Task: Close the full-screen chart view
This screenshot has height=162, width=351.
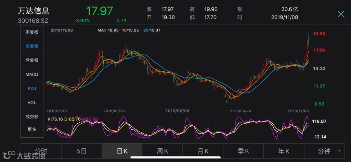Action: pyautogui.click(x=341, y=14)
